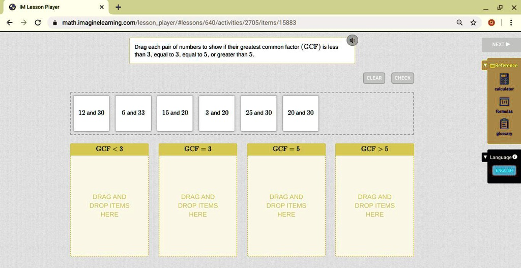
Task: Select the '25 and 30' number card
Action: 258,113
